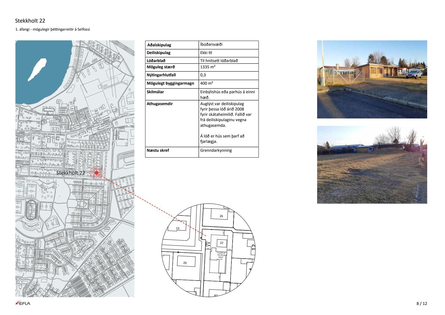Click the Nýtingarhlutfall value 0,3

(203, 75)
